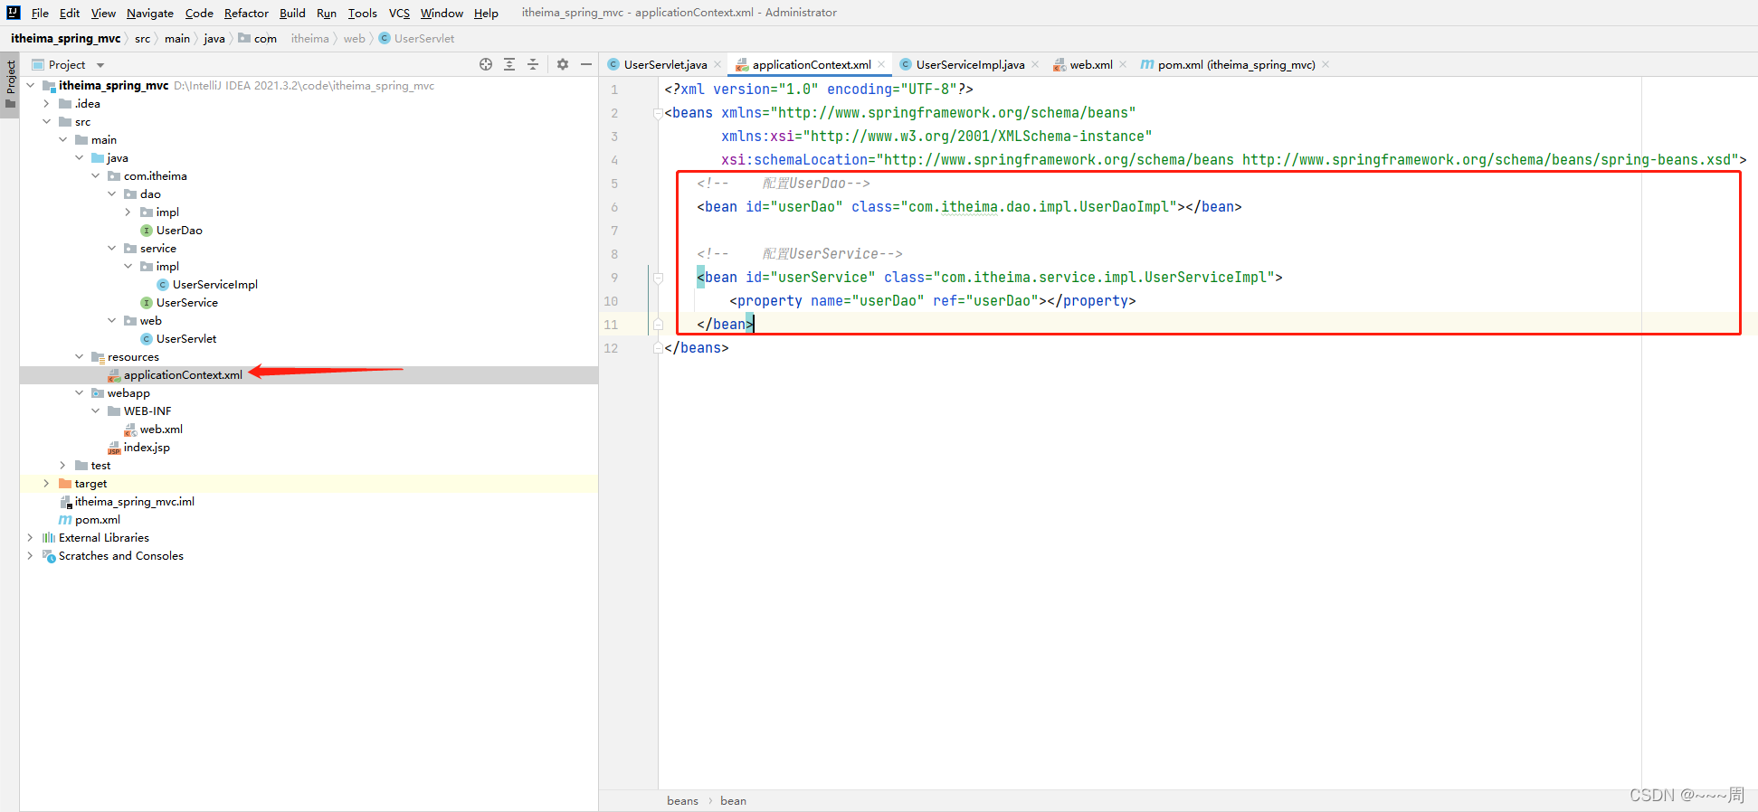The width and height of the screenshot is (1758, 812).
Task: Click the index.jsp file icon
Action: pyautogui.click(x=114, y=448)
